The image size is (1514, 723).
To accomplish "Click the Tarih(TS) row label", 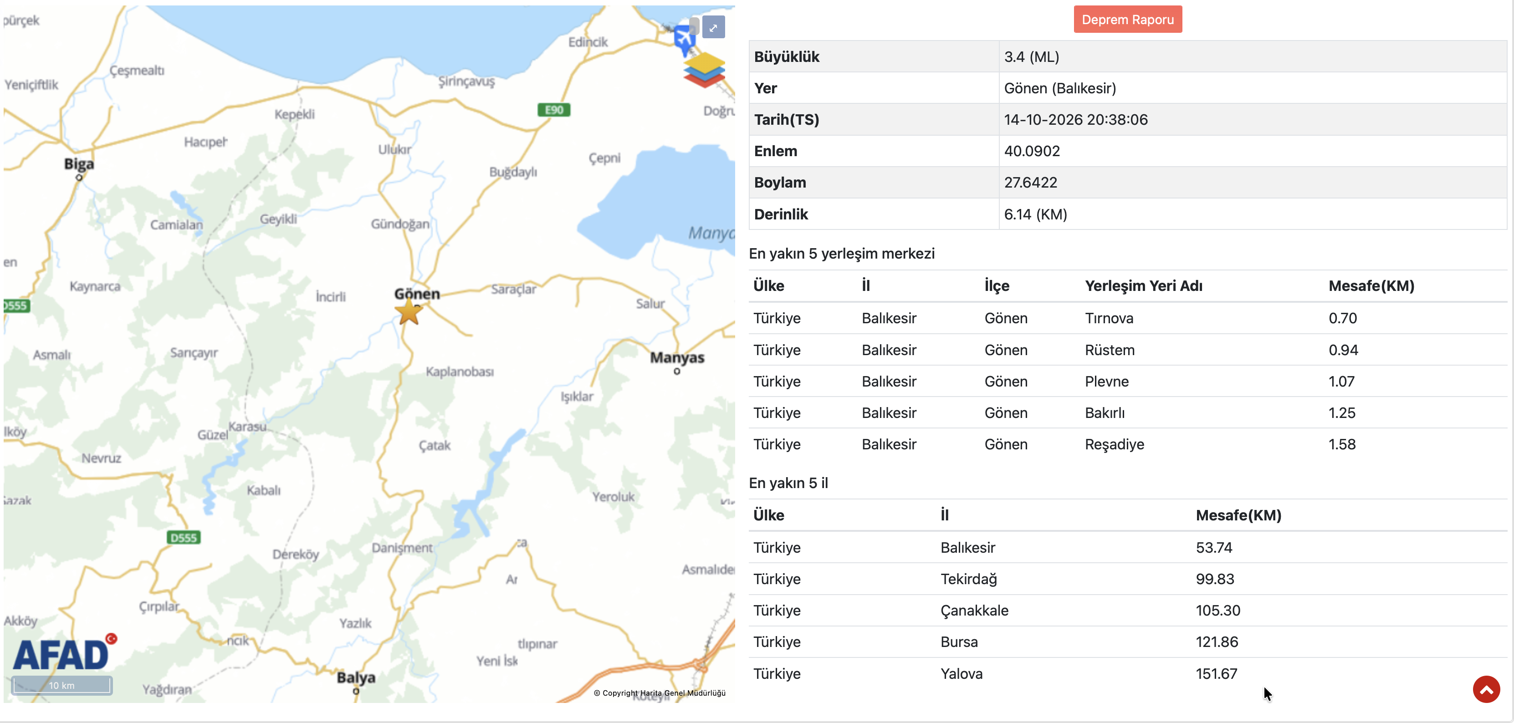I will [x=787, y=120].
